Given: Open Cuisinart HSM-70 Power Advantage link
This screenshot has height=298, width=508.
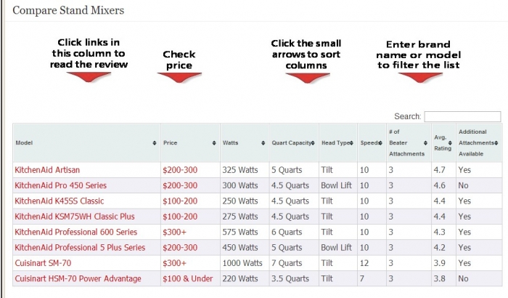Looking at the screenshot, I should coord(78,278).
